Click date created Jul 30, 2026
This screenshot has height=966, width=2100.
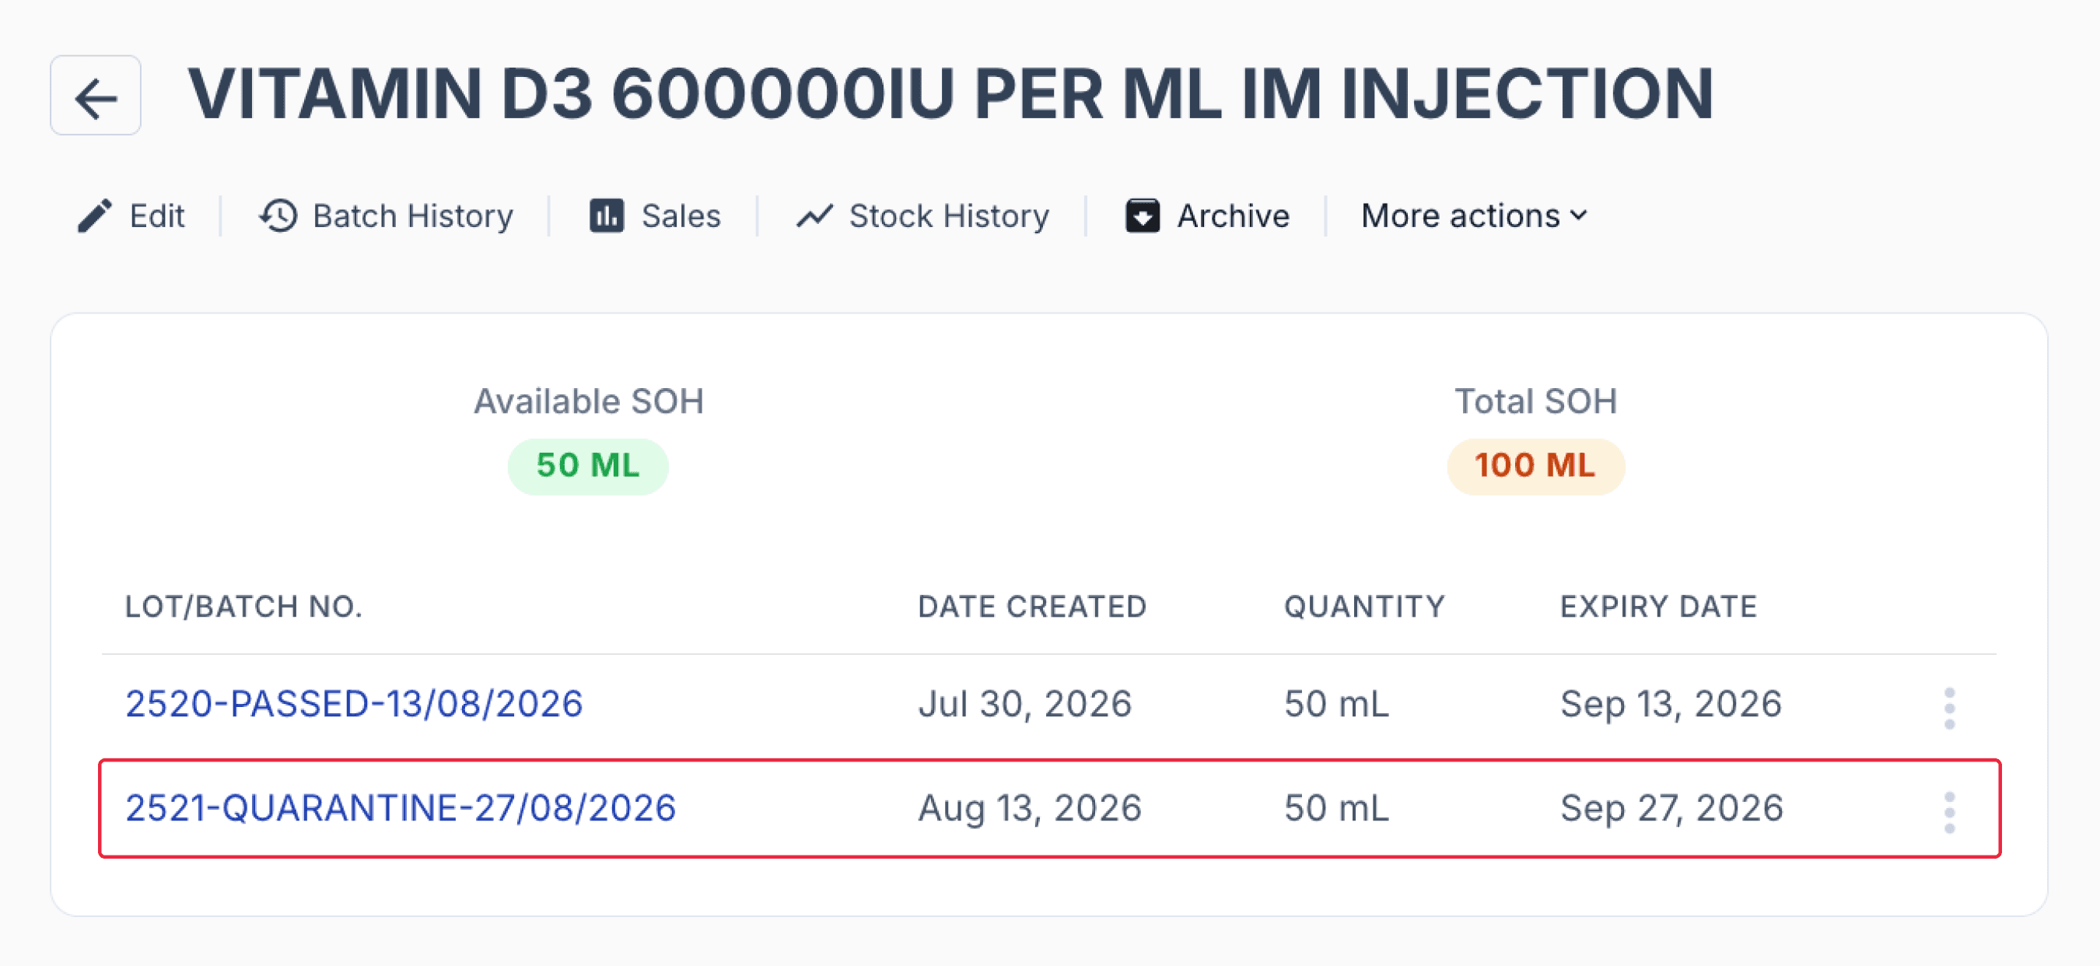point(1025,704)
